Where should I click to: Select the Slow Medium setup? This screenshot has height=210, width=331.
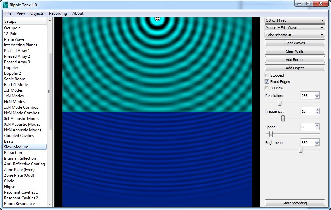(x=25, y=147)
